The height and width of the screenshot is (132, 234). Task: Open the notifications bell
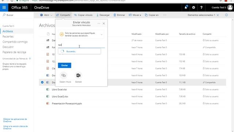(x=186, y=7)
